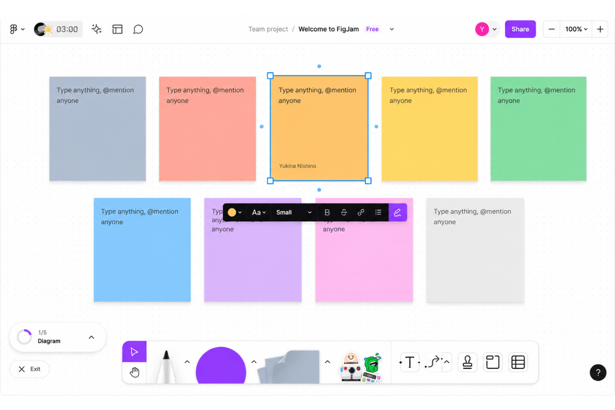The image size is (615, 410).
Task: Expand the avatar dropdown arrow
Action: (x=494, y=29)
